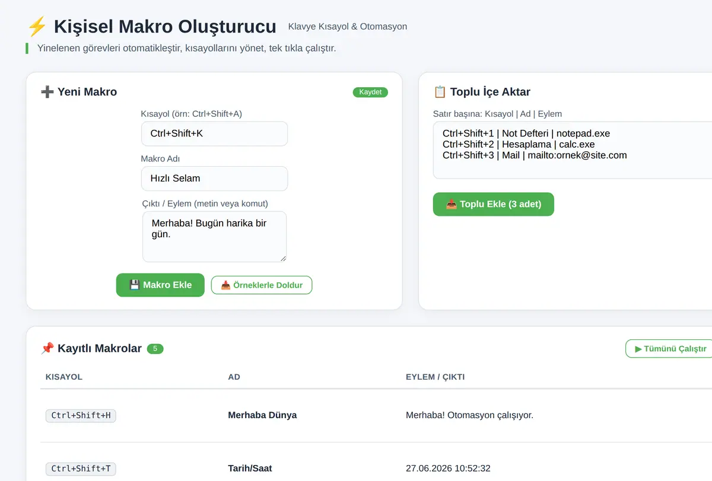Click the value 27.06.2026 10:52:32
Image resolution: width=712 pixels, height=481 pixels.
(448, 469)
